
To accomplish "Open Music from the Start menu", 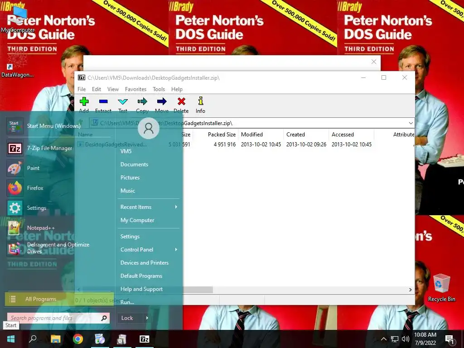I will coord(128,191).
